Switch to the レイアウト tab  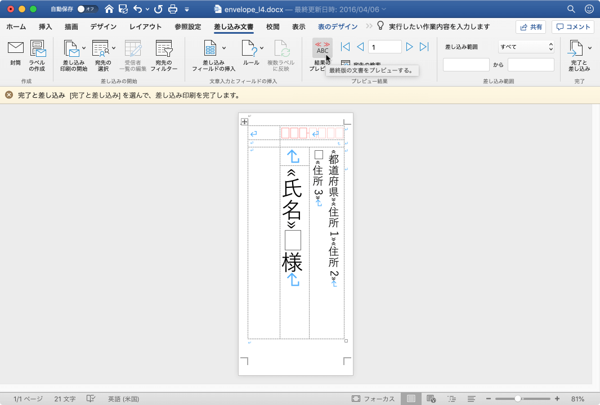(145, 26)
